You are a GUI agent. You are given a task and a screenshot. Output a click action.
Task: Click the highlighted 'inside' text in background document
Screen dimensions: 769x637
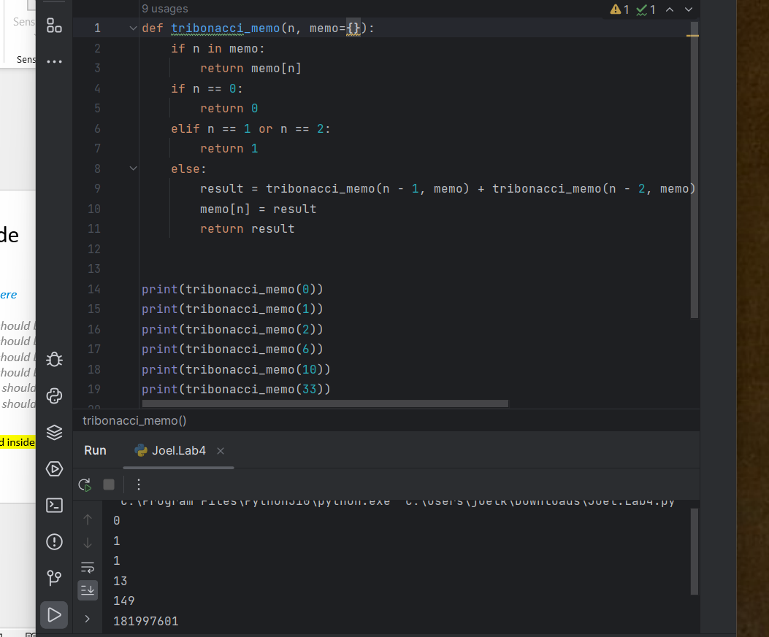[20, 442]
